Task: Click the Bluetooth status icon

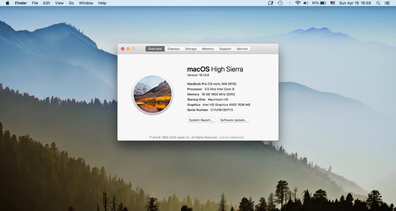Action: click(x=290, y=3)
